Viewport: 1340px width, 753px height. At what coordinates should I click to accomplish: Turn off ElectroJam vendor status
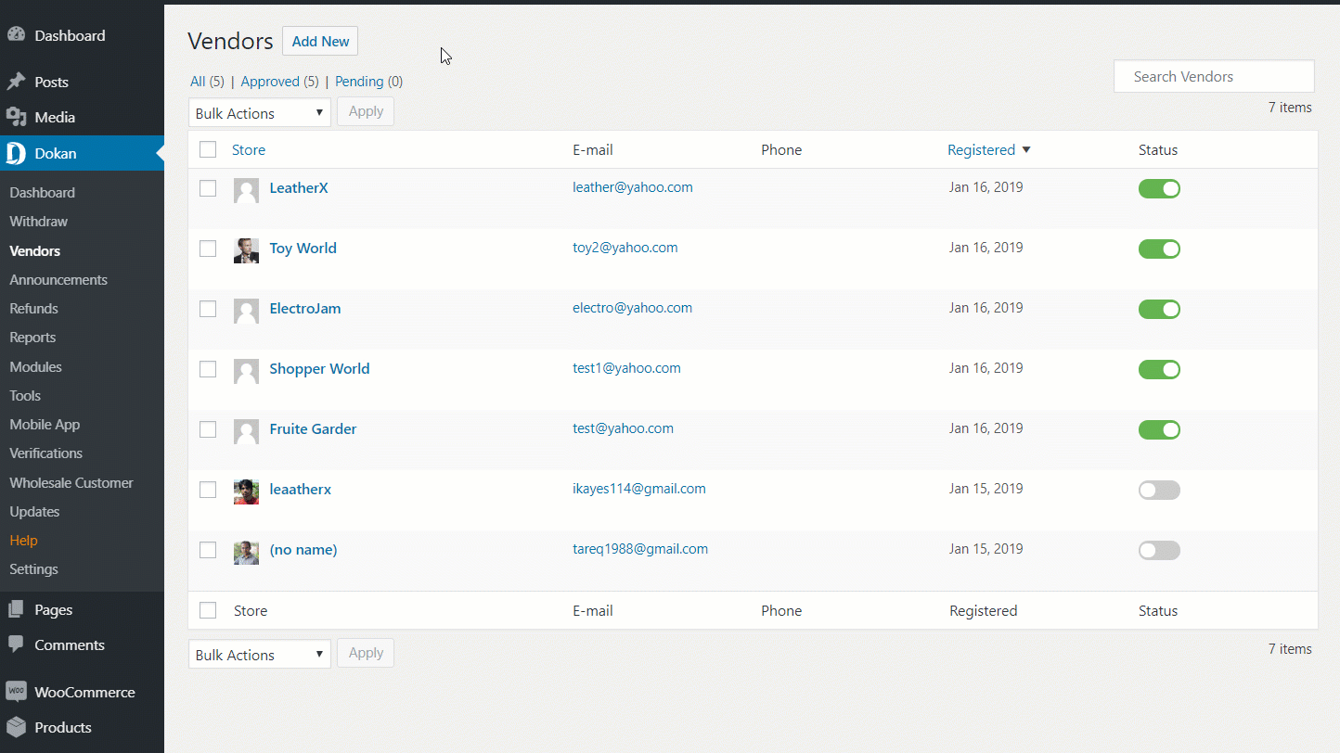[1159, 309]
